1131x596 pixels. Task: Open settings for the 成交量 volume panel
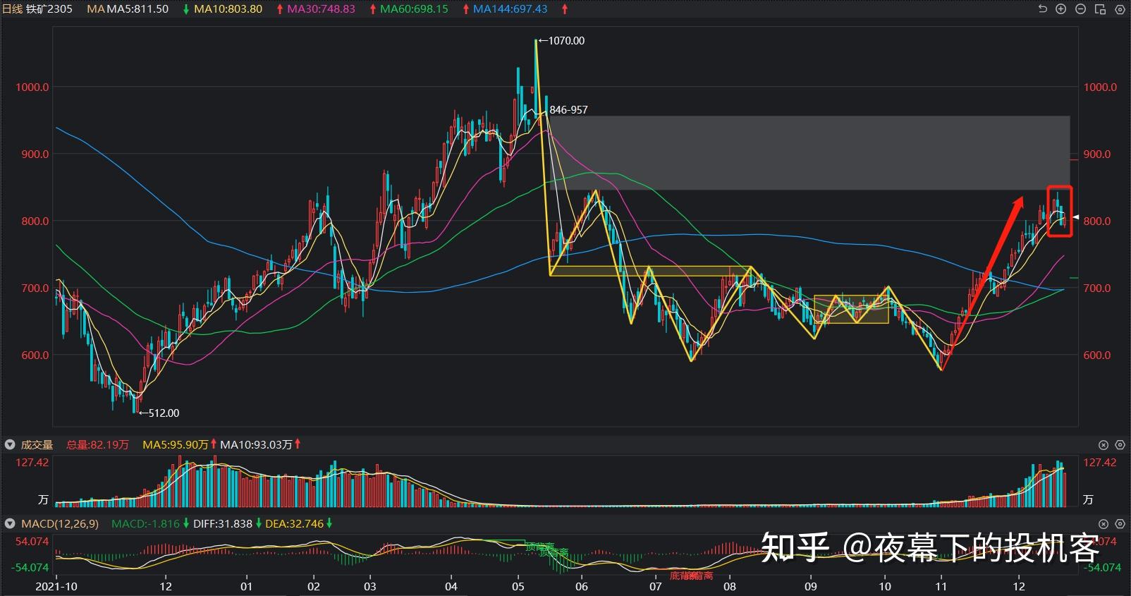(1120, 444)
